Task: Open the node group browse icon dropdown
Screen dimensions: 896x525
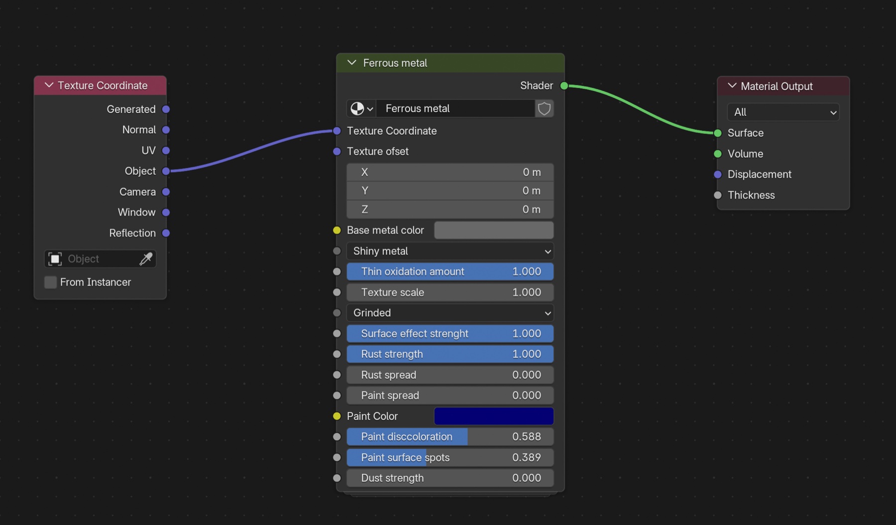Action: click(361, 108)
